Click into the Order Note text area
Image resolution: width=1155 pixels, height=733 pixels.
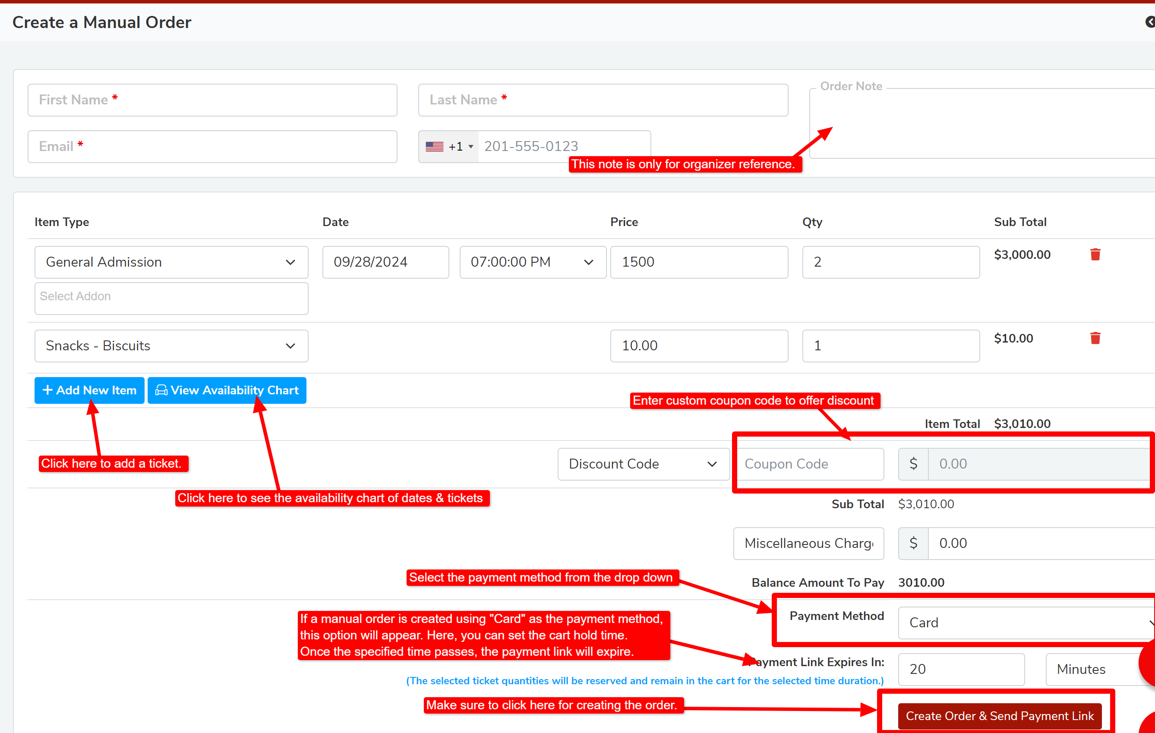(983, 125)
